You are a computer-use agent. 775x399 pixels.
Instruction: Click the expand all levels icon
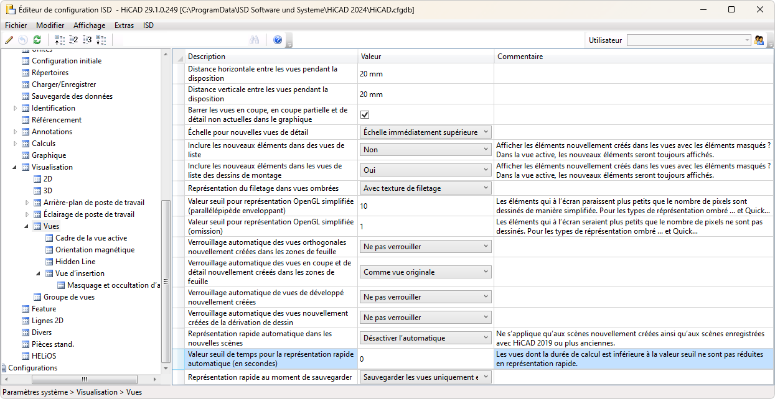point(101,40)
